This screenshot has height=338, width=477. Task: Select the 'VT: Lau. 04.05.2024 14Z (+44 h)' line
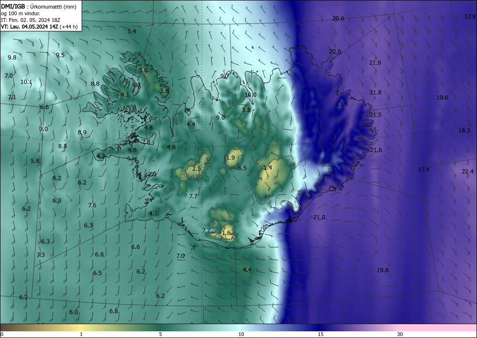click(39, 27)
